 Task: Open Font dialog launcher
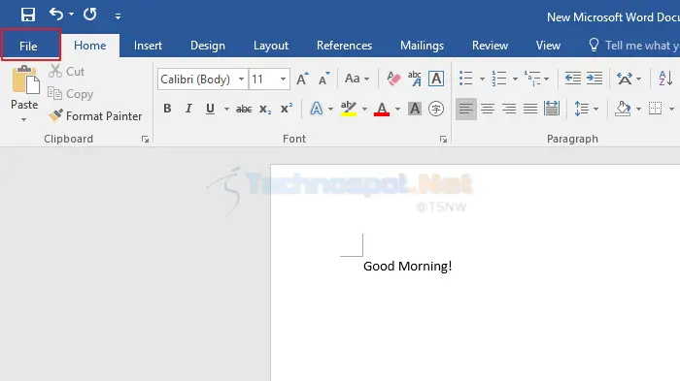[443, 140]
